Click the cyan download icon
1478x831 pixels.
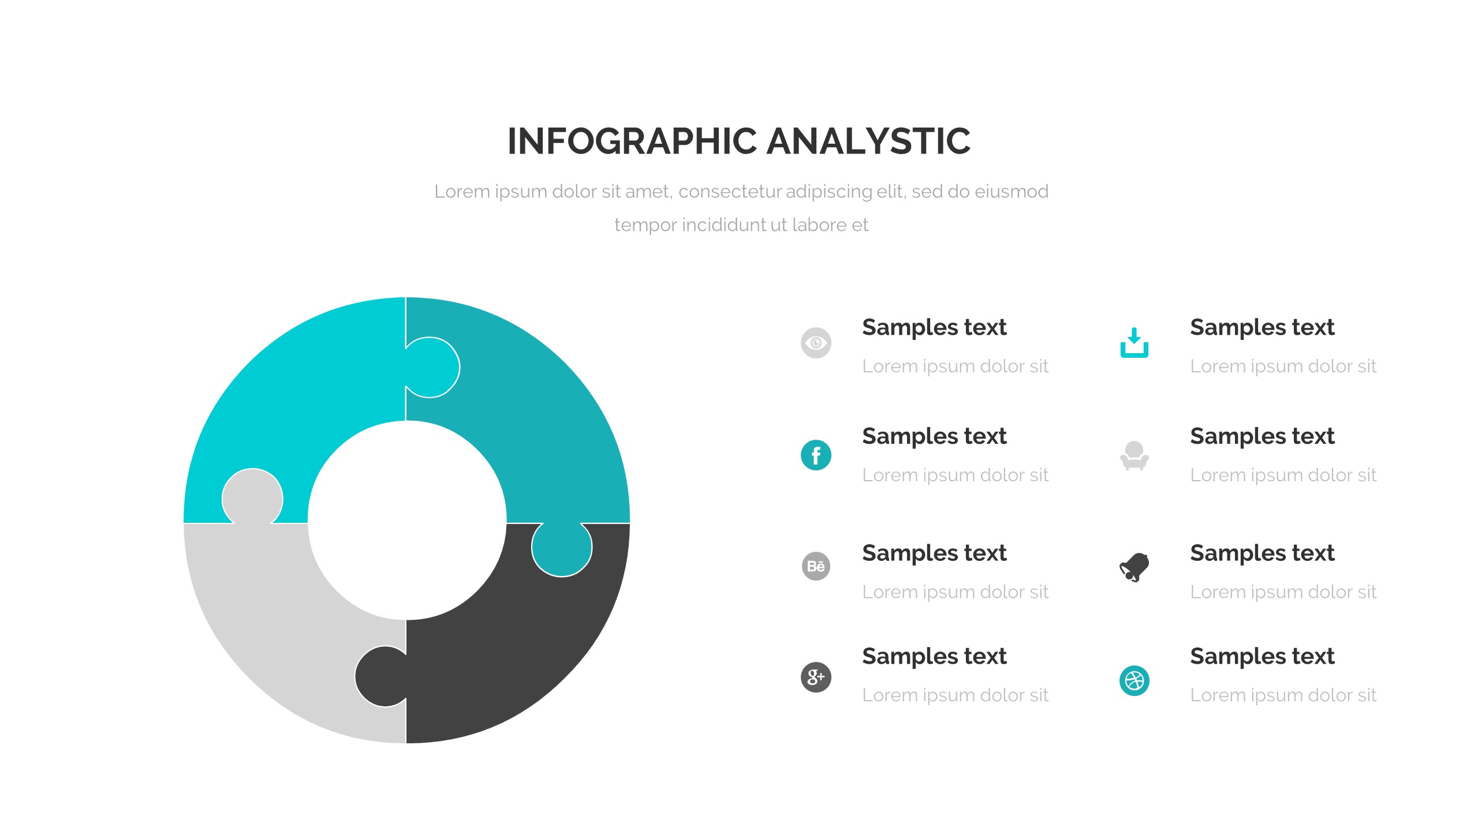pyautogui.click(x=1134, y=343)
